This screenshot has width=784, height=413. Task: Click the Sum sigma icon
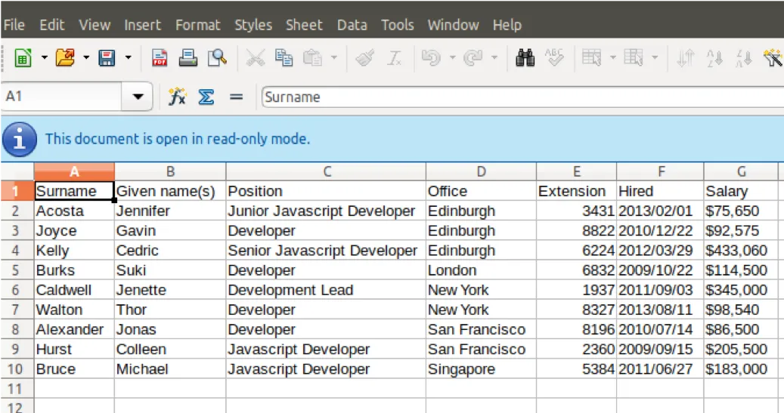pos(206,97)
